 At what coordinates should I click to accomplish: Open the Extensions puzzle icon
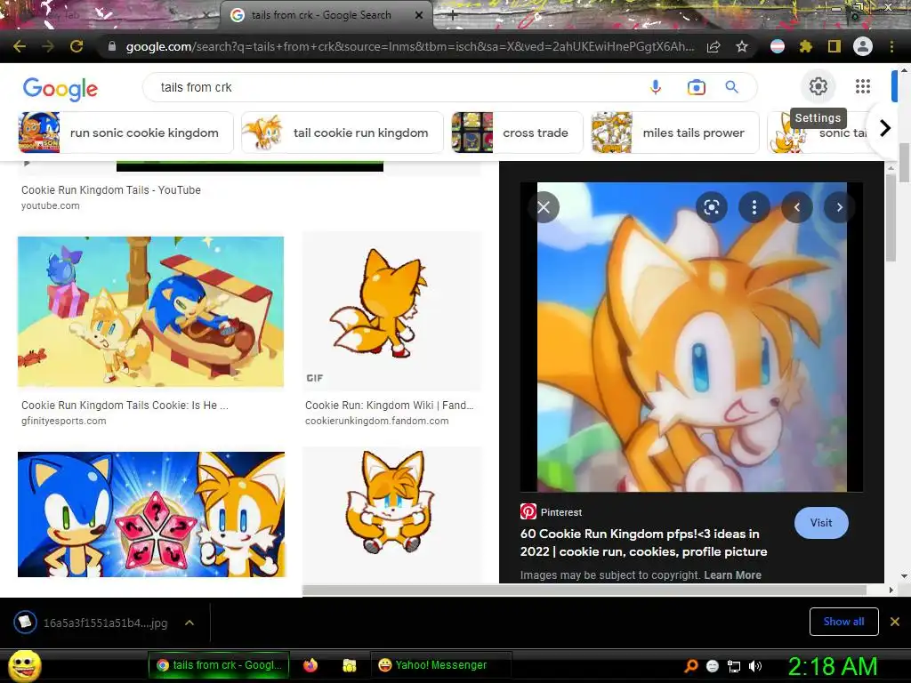(x=806, y=46)
